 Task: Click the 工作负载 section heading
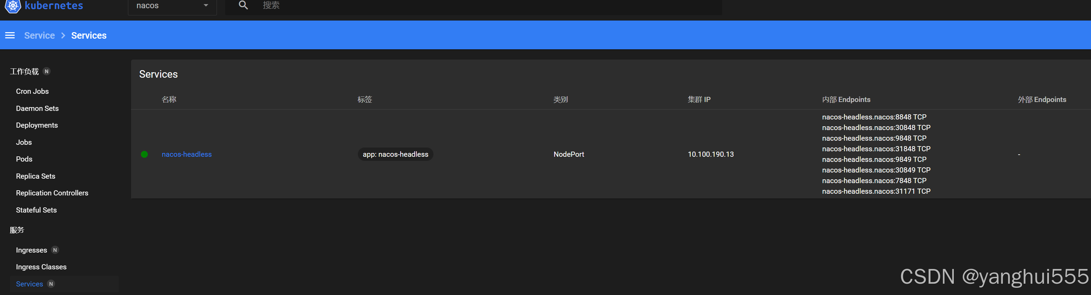24,71
